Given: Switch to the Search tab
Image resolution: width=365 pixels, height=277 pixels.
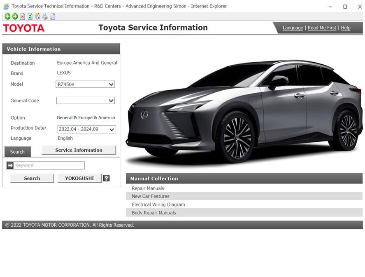Looking at the screenshot, I should click(17, 152).
